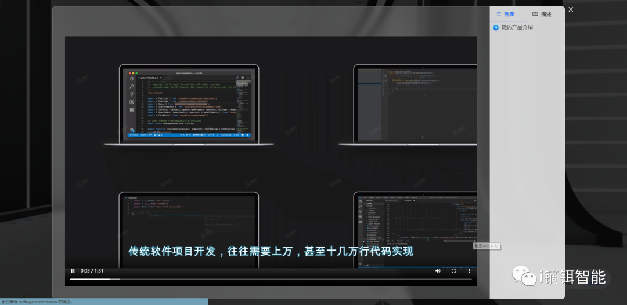Screen dimensions: 627x305
Task: Click the 0:03 / 1:31 time display
Action: 92,271
